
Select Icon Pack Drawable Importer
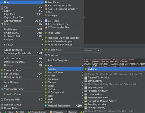pyautogui.click(x=64, y=38)
